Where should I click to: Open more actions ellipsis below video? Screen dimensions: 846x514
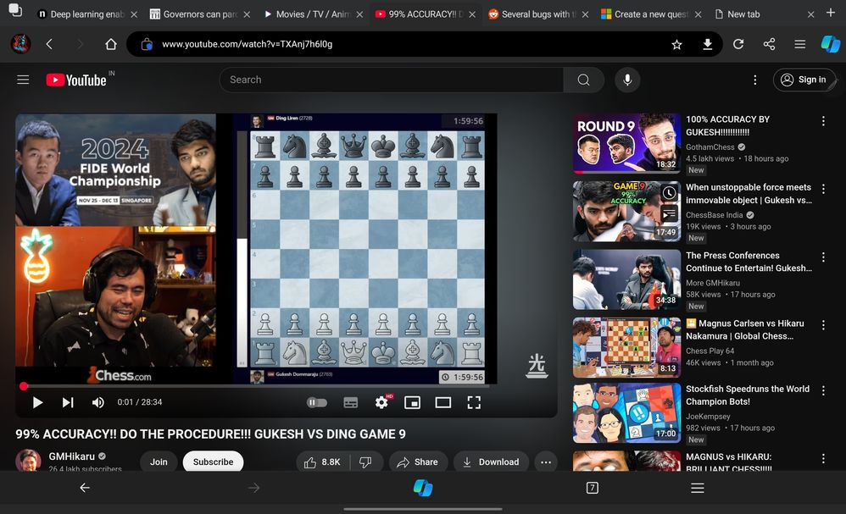click(x=545, y=462)
